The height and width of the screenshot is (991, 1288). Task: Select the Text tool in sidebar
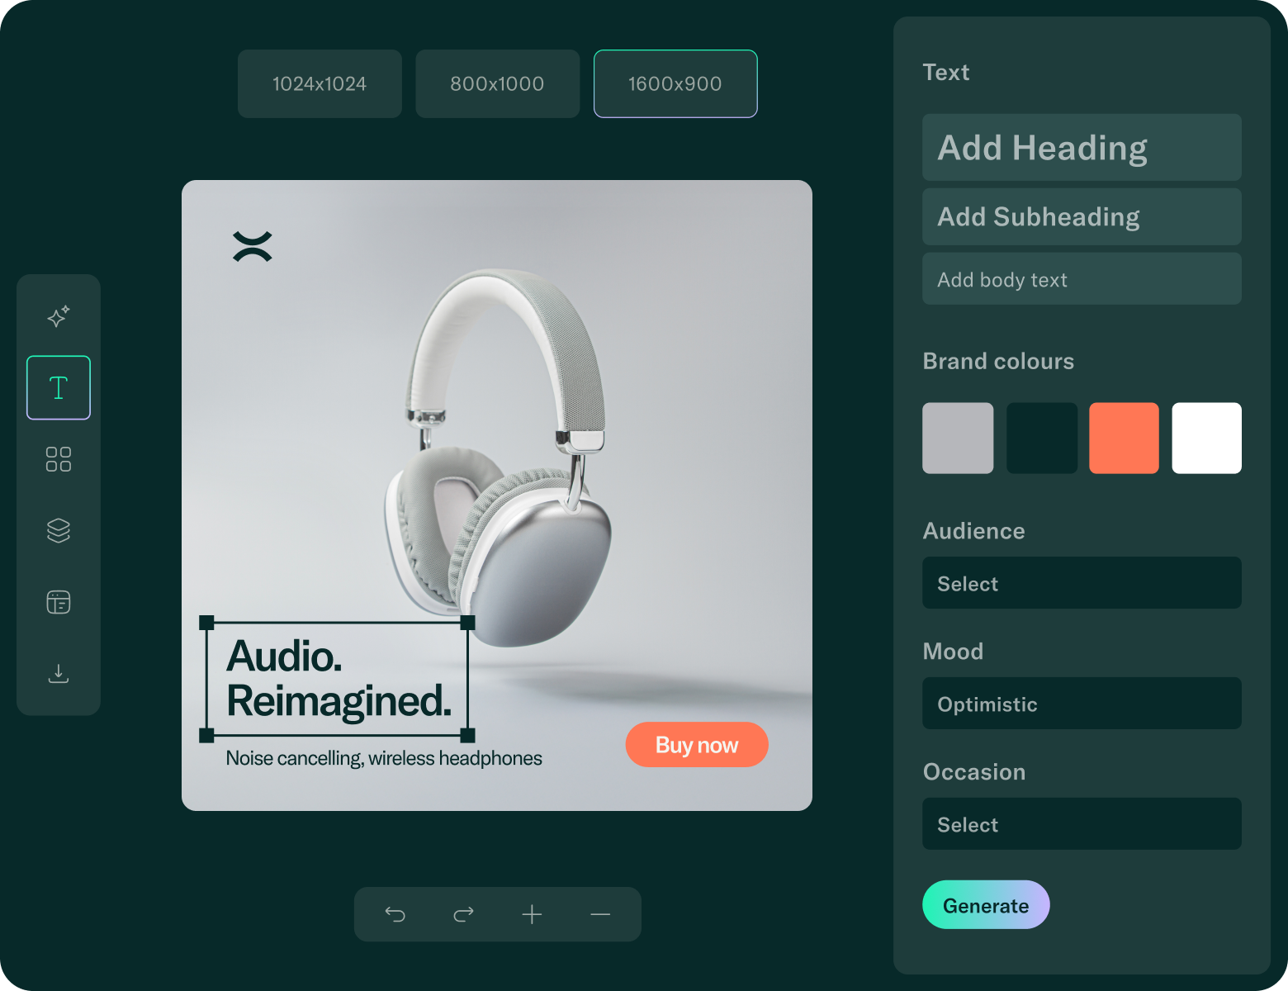point(58,387)
